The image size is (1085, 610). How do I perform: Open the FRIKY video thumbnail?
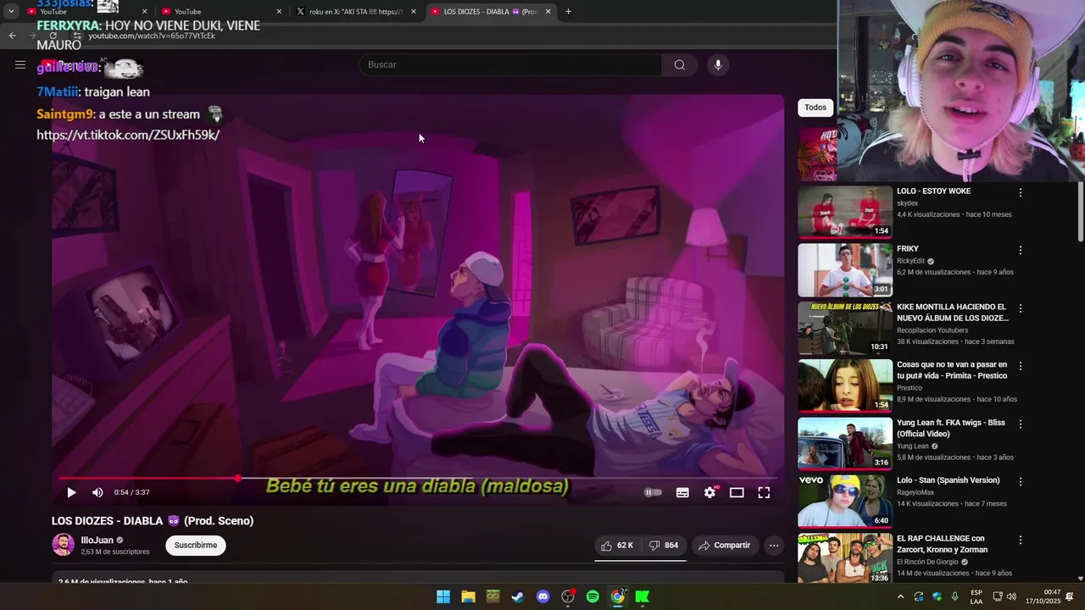[845, 270]
